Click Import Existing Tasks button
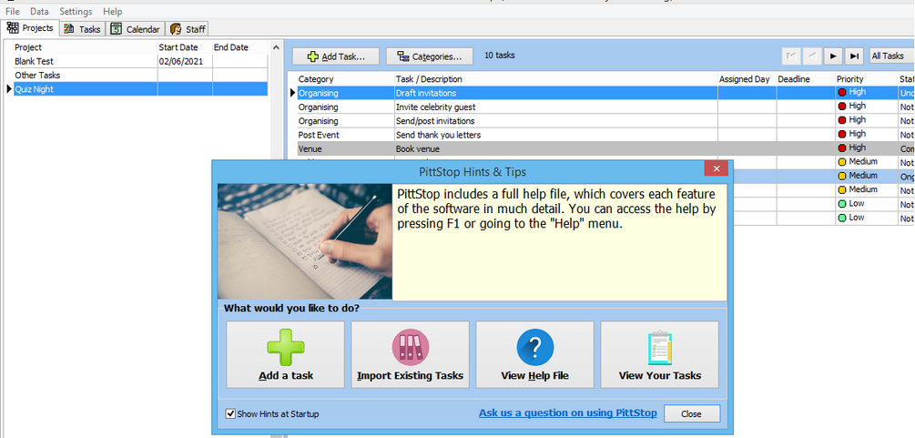 (x=410, y=354)
